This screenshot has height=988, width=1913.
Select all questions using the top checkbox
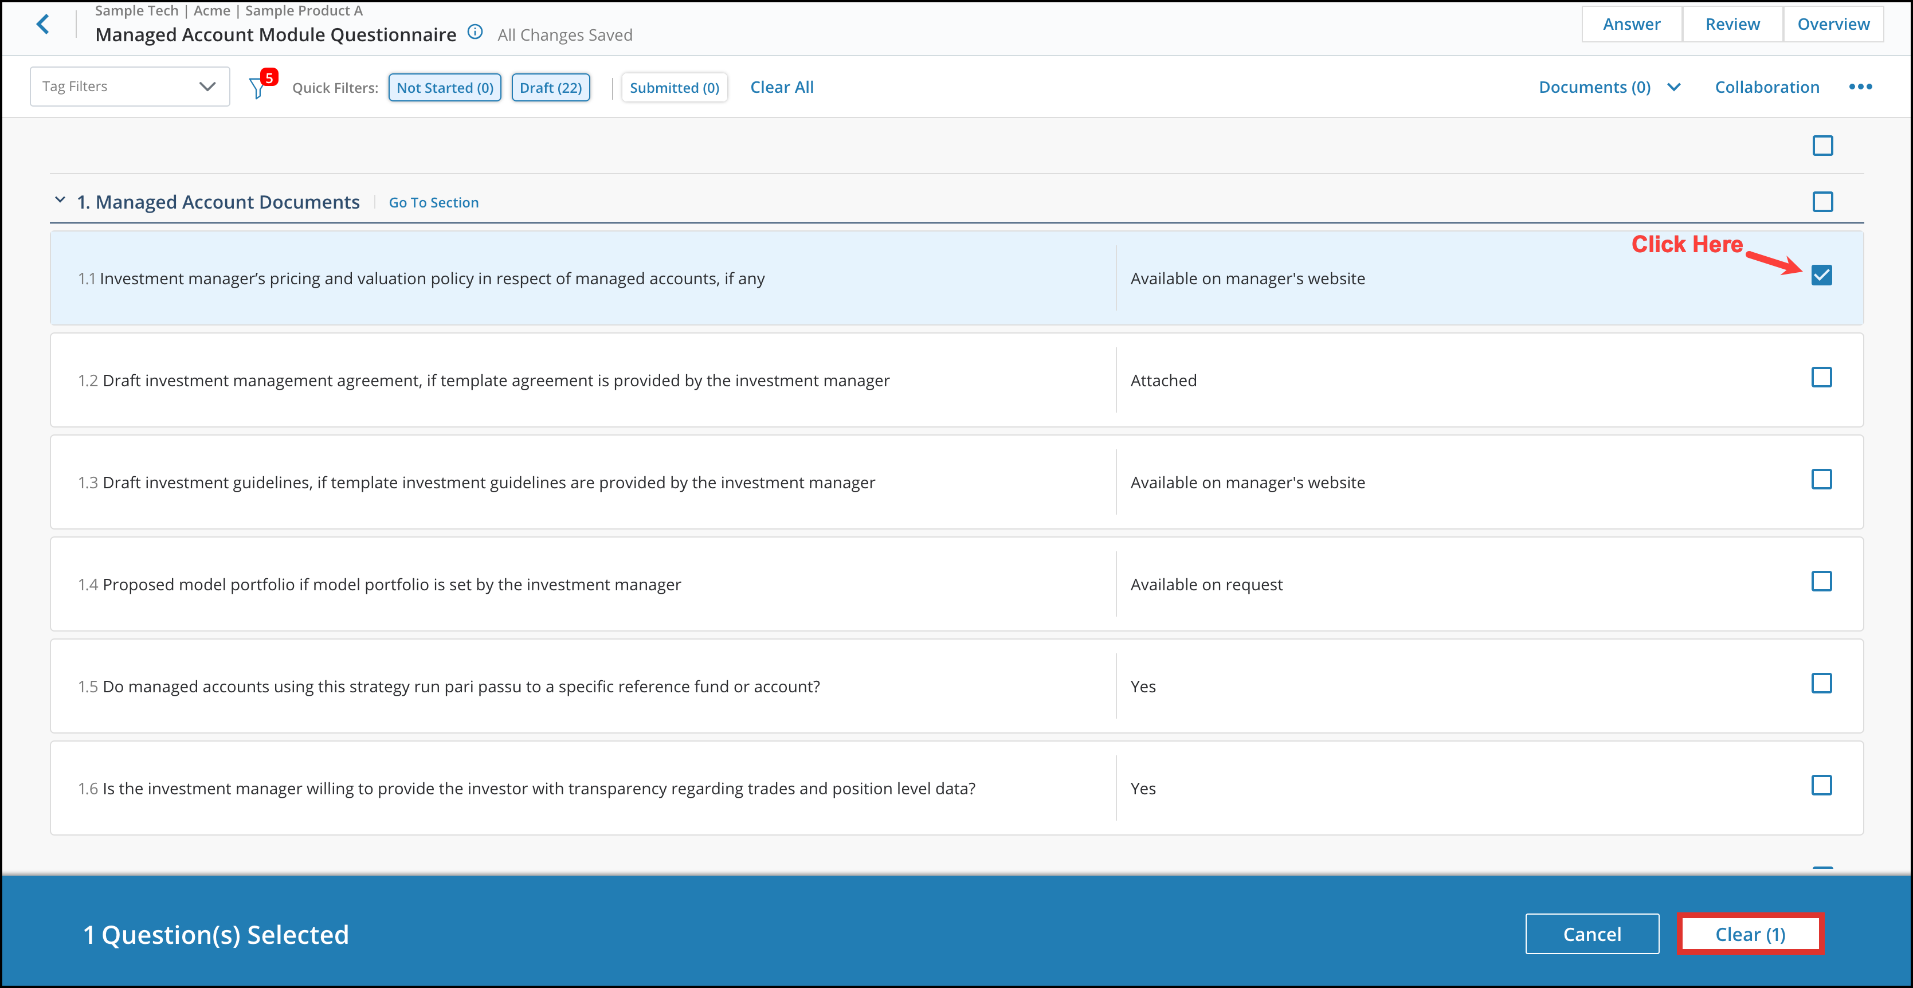(x=1822, y=146)
